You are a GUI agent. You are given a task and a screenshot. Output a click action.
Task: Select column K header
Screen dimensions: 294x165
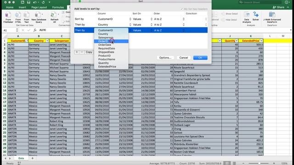(251, 36)
